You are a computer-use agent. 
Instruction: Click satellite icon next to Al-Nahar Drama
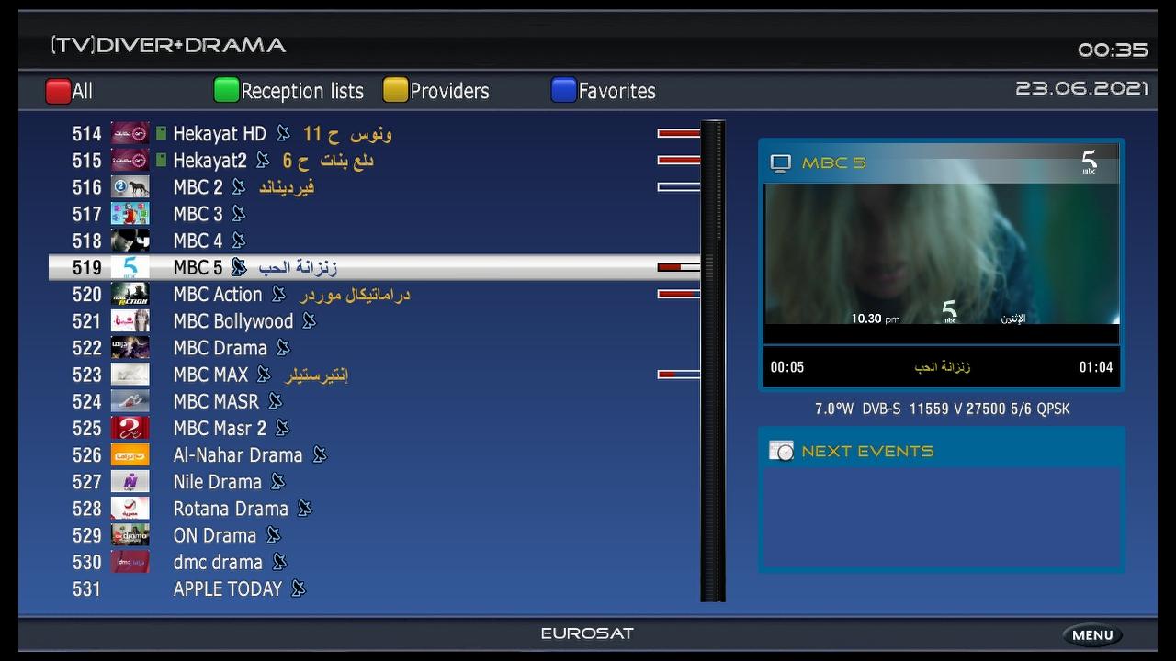click(319, 454)
